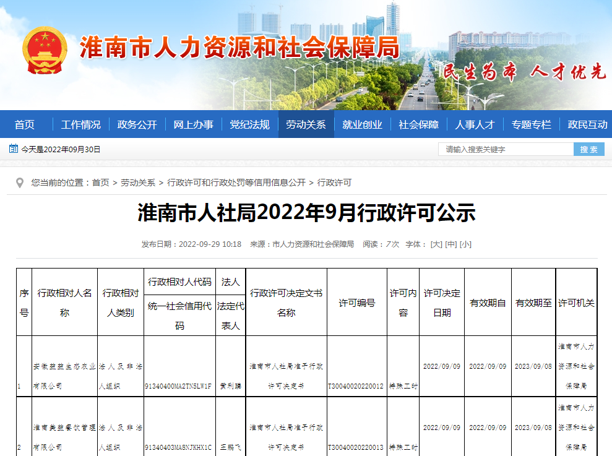Open the 党纪法规 navigation menu
Image resolution: width=612 pixels, height=456 pixels.
pyautogui.click(x=250, y=123)
